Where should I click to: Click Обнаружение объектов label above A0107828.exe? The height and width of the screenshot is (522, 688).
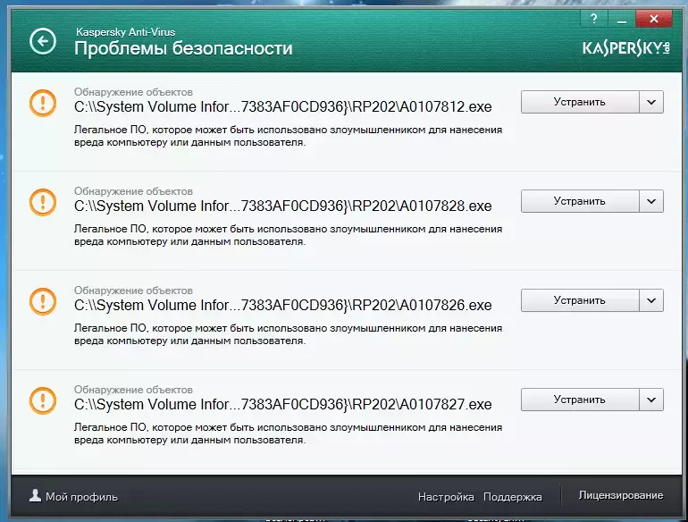pos(133,191)
